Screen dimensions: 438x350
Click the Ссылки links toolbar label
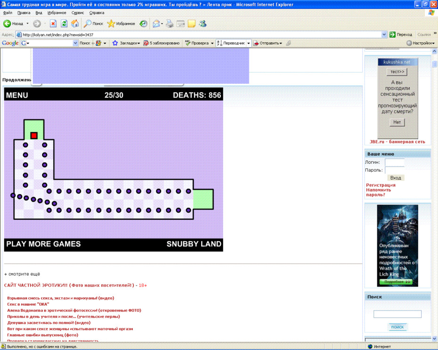click(424, 35)
